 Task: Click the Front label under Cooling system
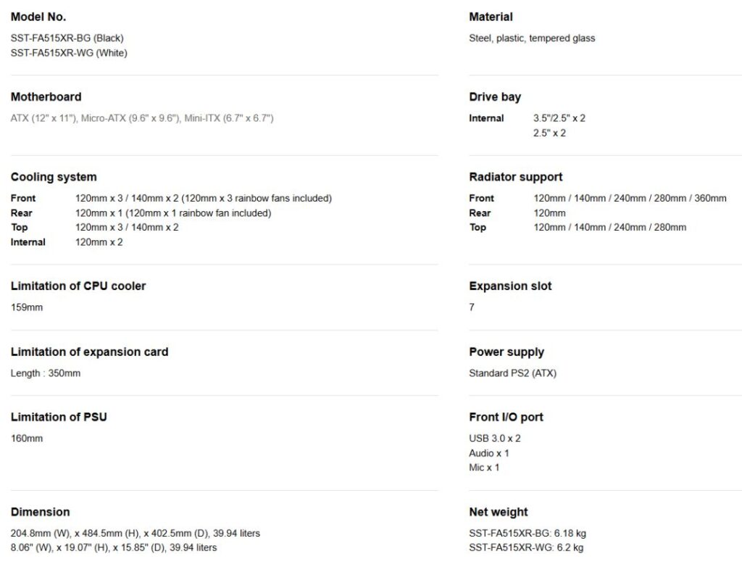(23, 198)
